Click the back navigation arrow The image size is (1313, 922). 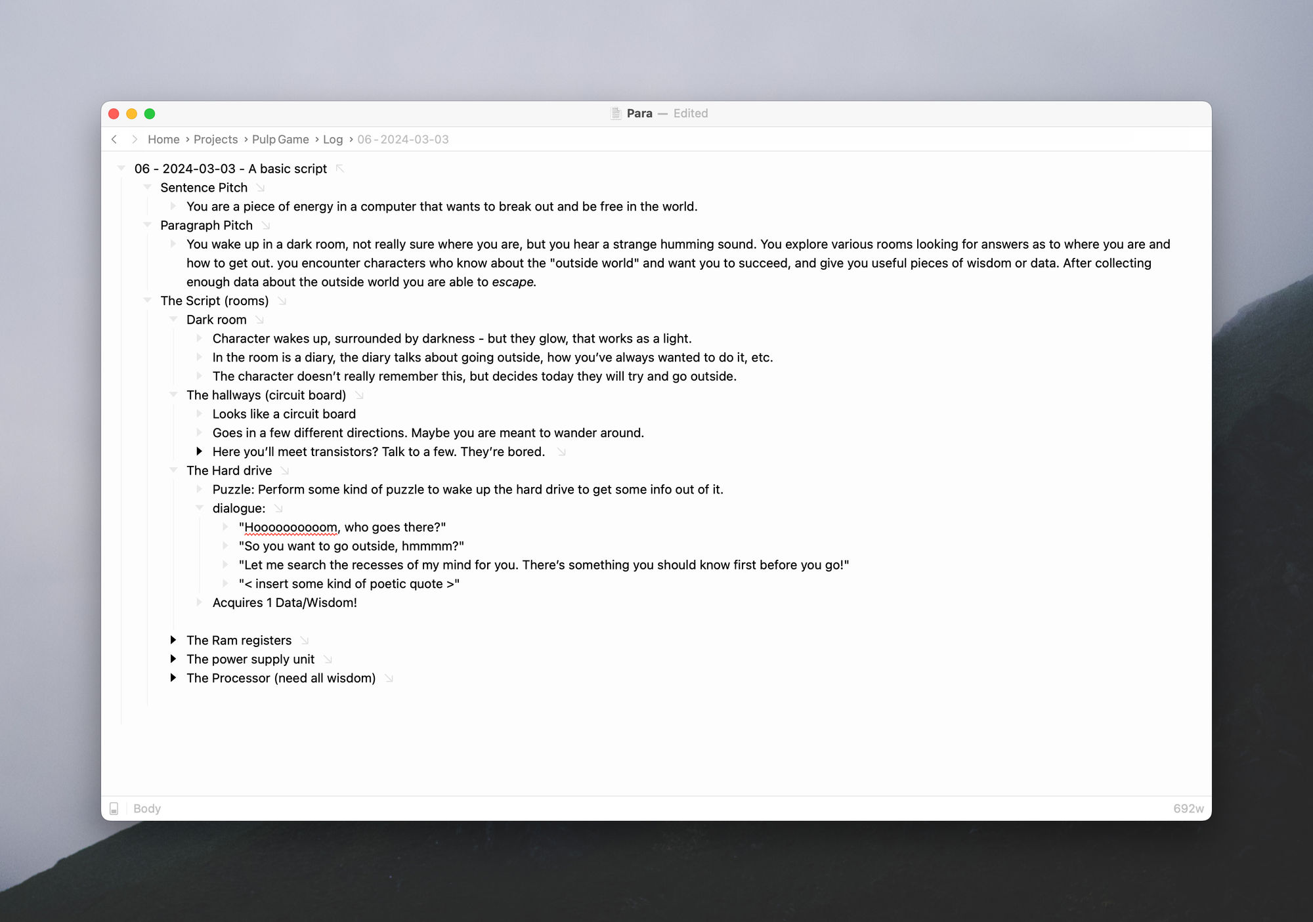pos(114,139)
